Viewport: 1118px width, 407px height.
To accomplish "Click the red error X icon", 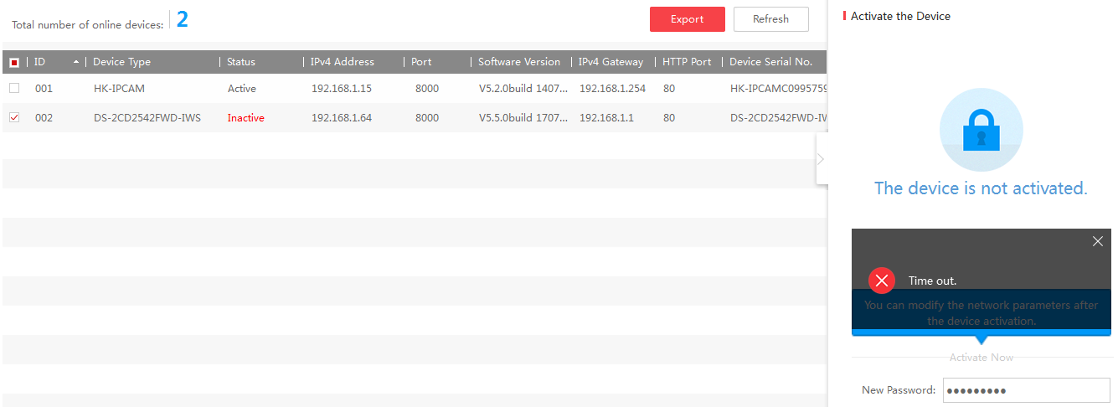I will click(x=881, y=281).
